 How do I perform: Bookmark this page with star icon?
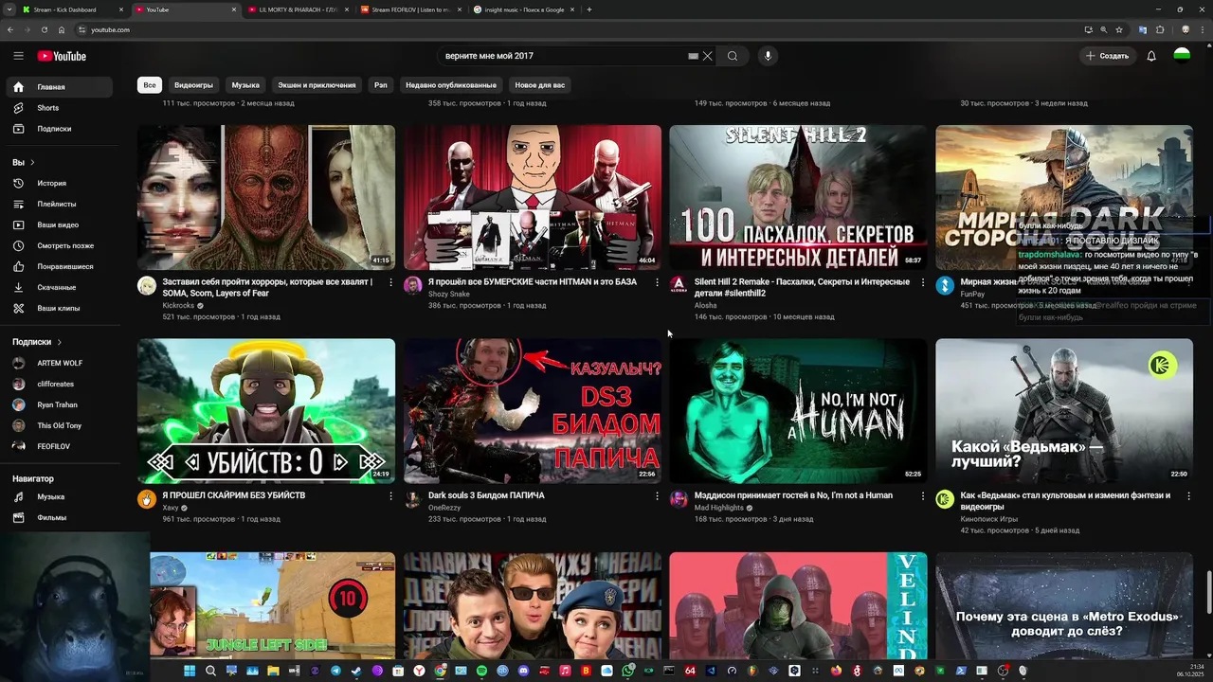(1119, 29)
